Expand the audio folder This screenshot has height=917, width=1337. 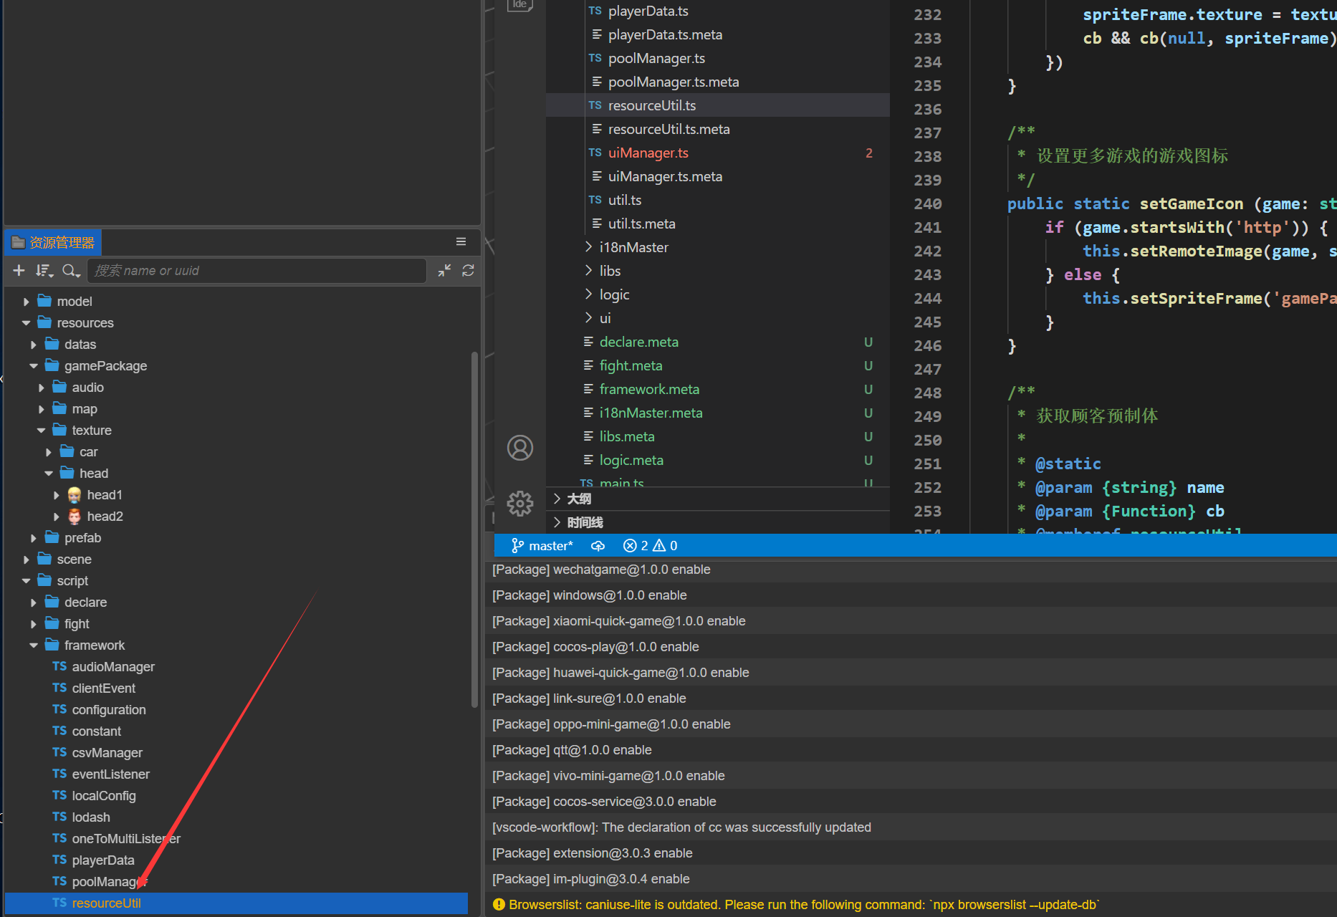coord(42,388)
